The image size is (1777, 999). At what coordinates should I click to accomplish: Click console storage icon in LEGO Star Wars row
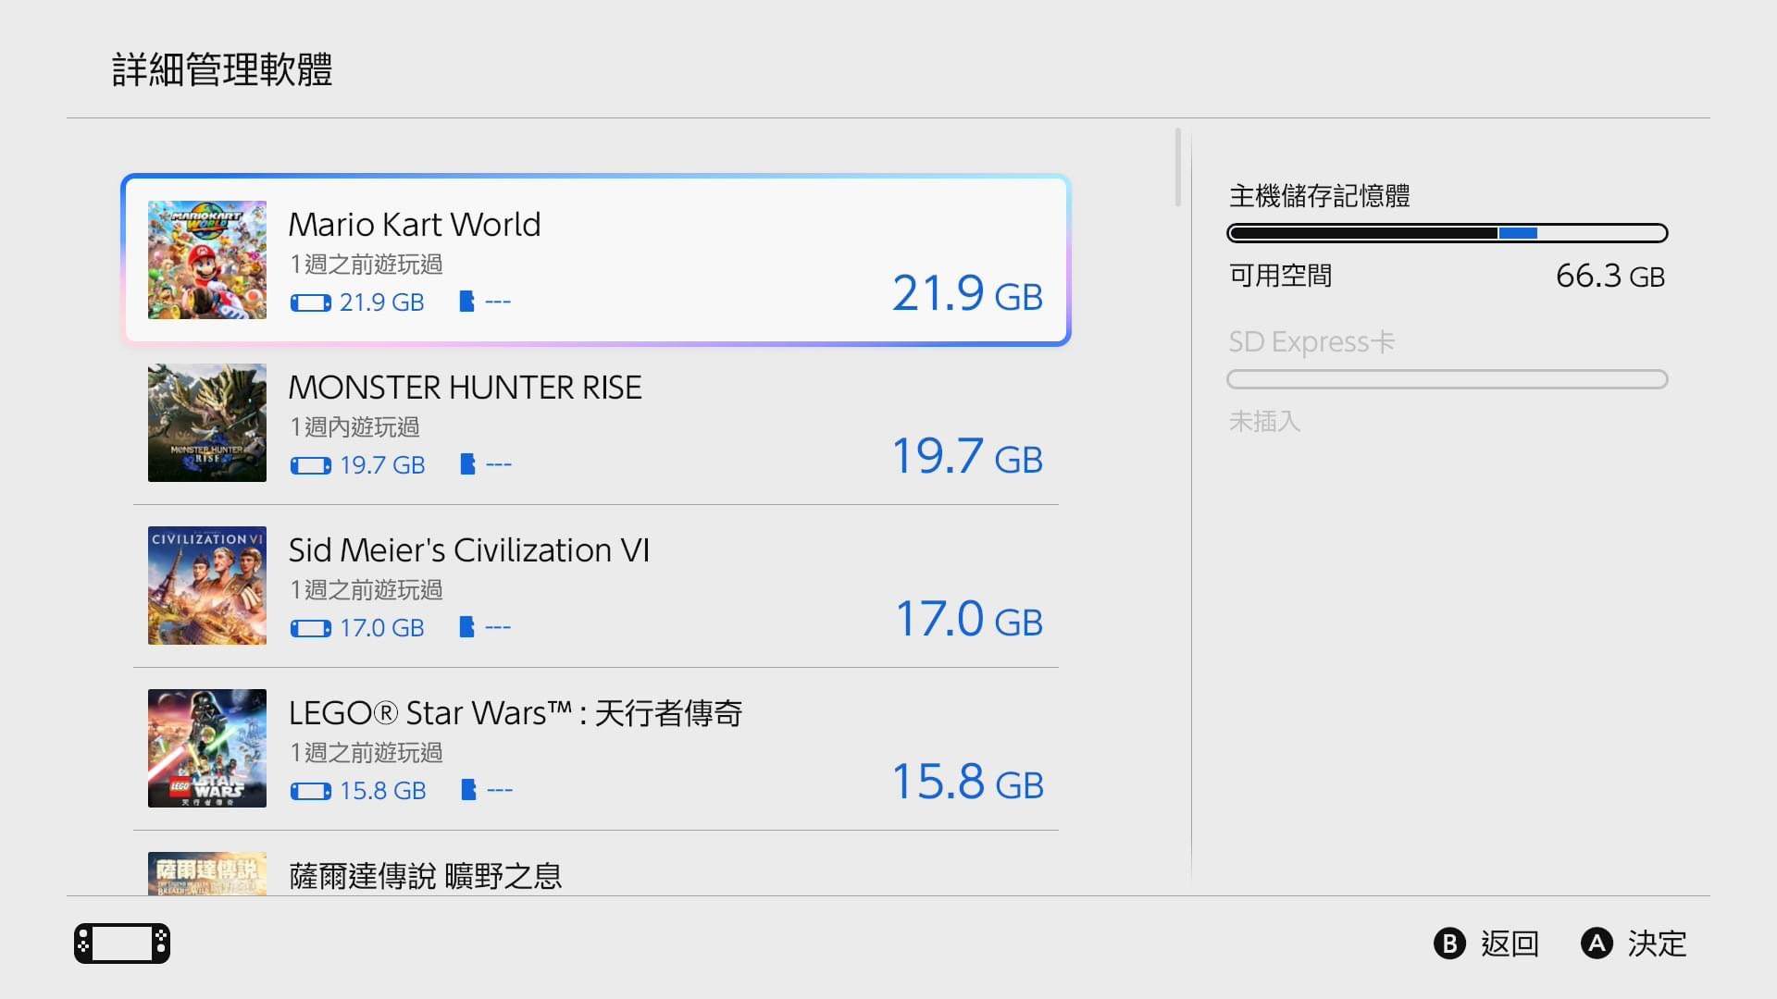pos(310,791)
